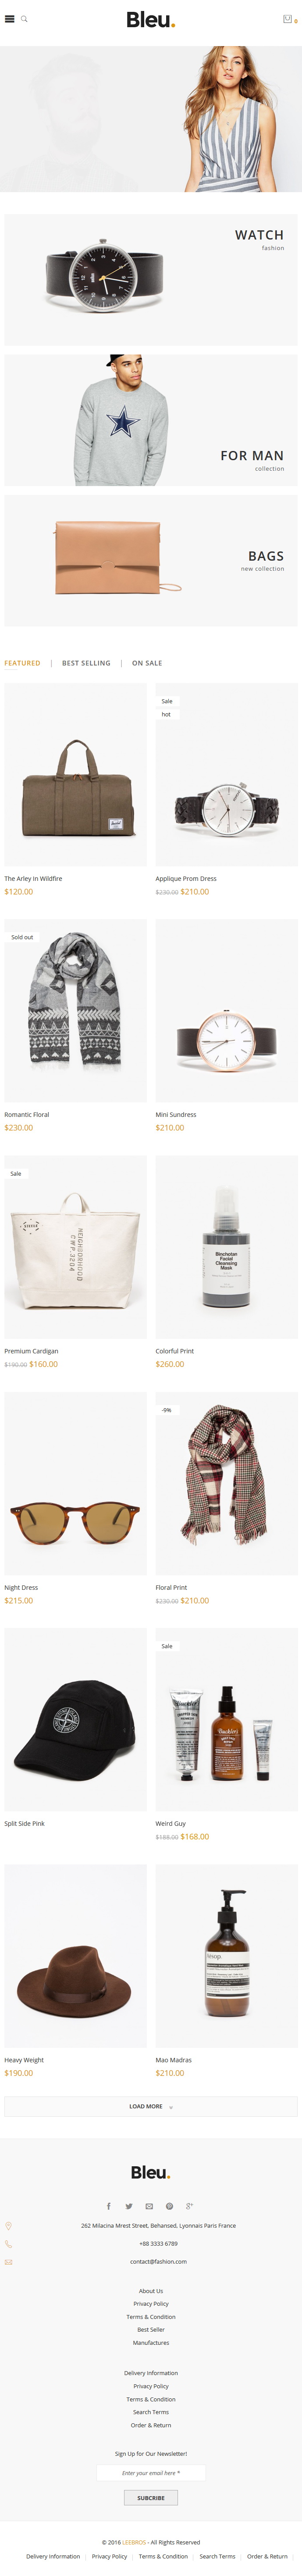Switch to the Best Selling tab

click(x=86, y=663)
